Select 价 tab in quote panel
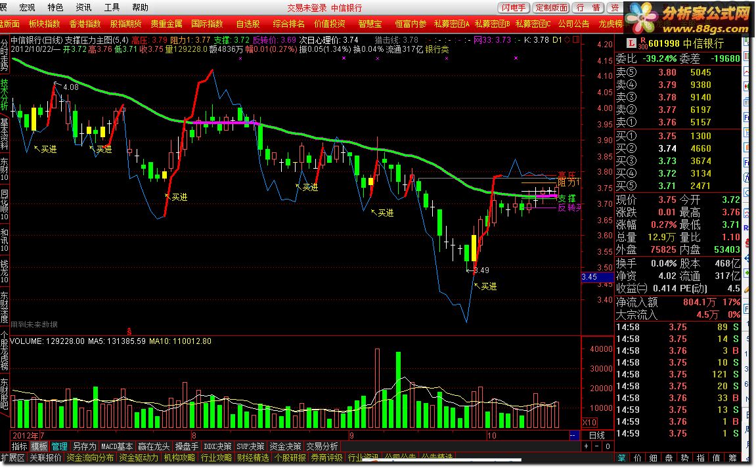 pyautogui.click(x=637, y=458)
